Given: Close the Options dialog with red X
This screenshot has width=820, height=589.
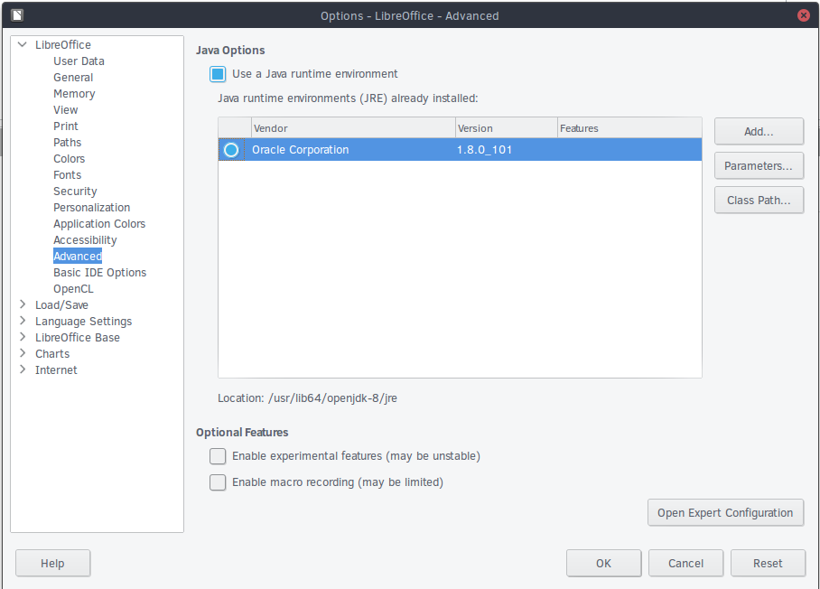Looking at the screenshot, I should (x=803, y=15).
